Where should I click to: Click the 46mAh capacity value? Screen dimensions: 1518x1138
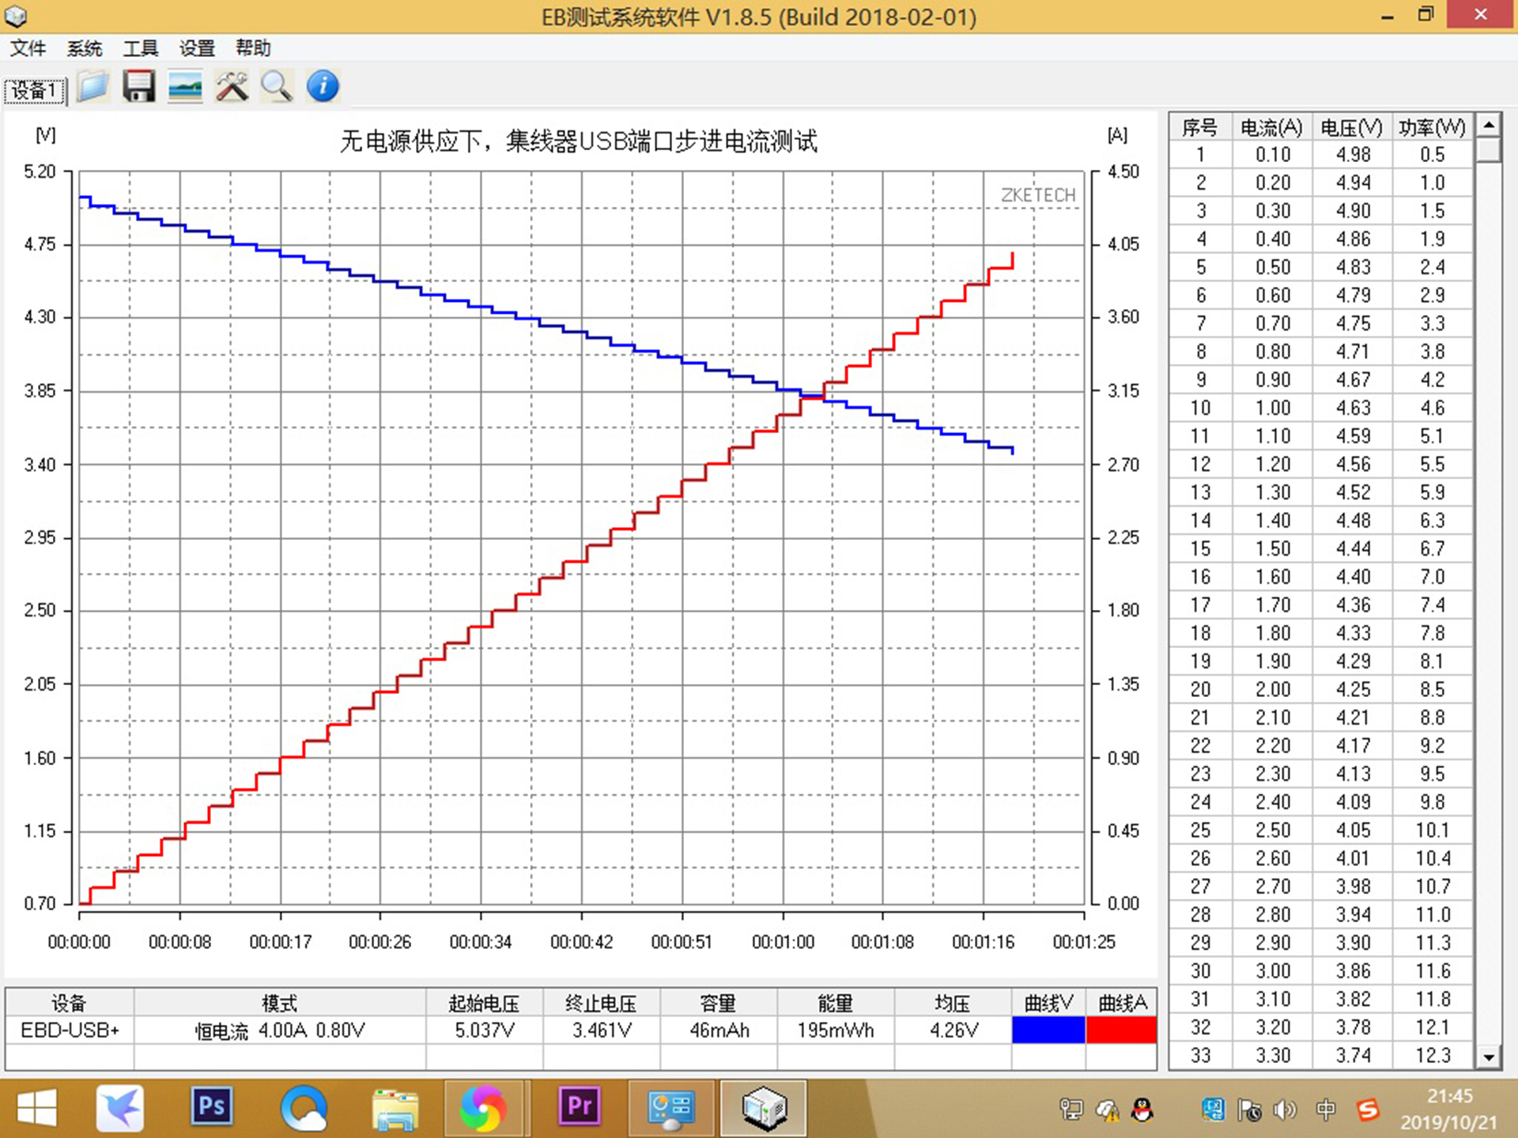point(719,1031)
